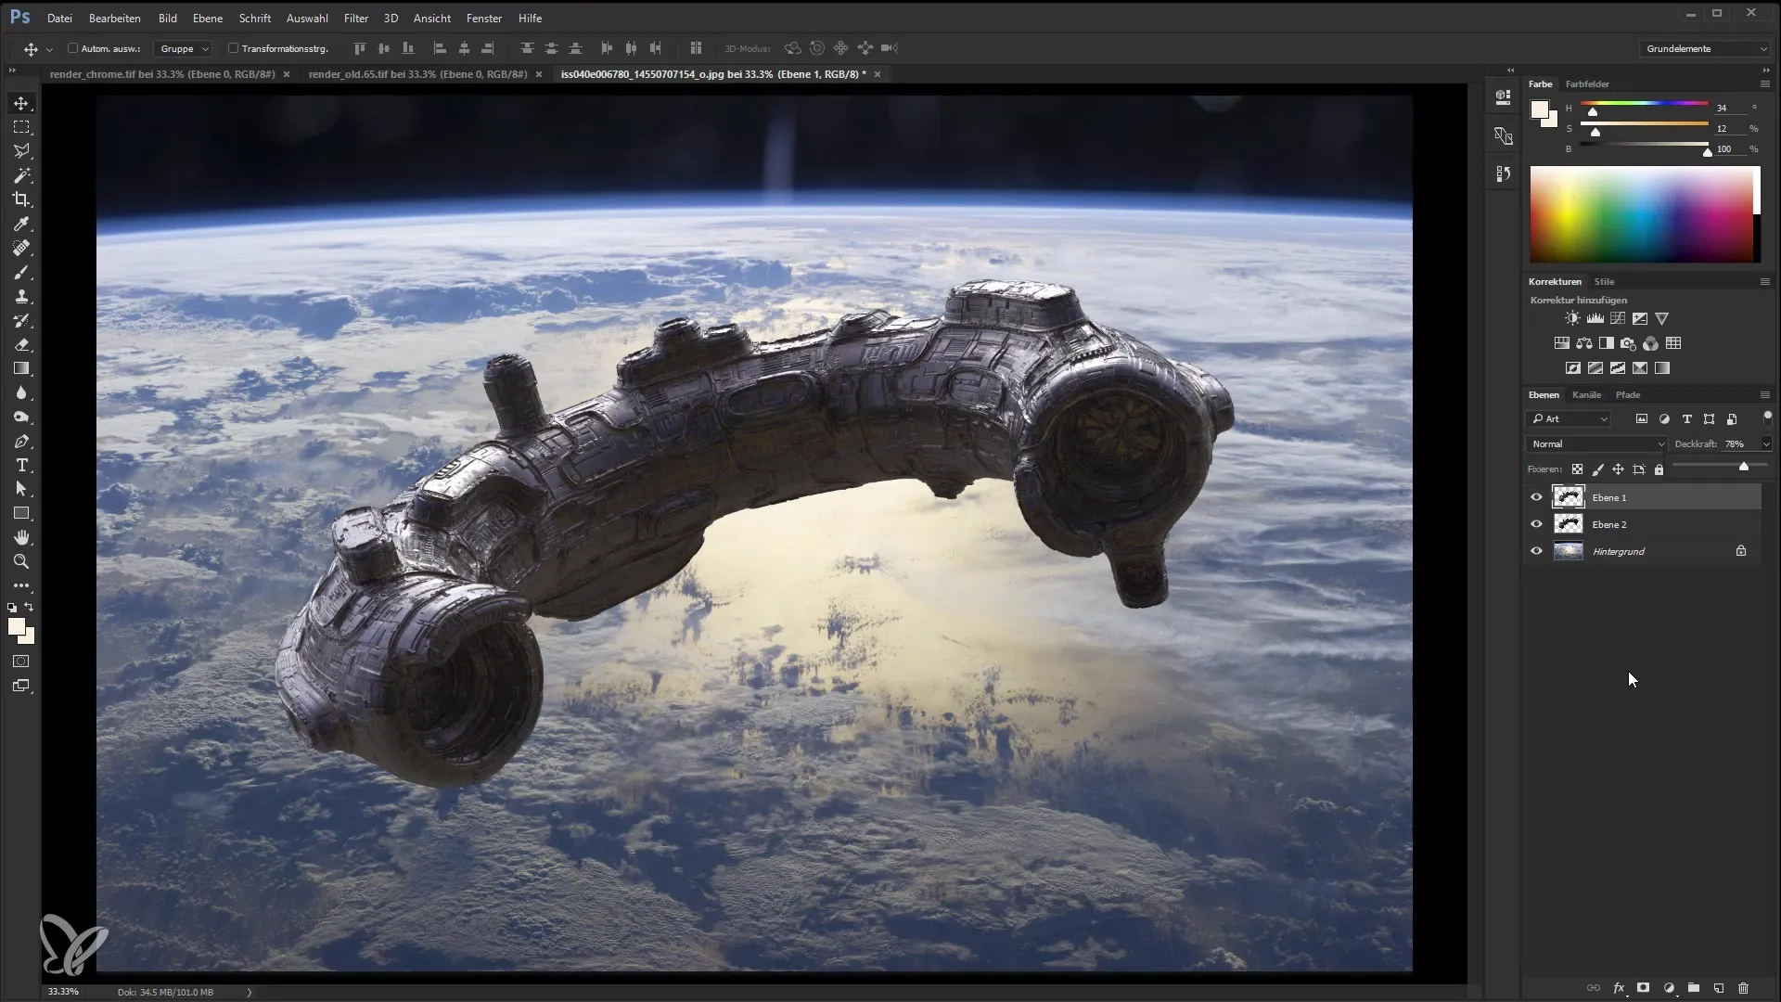Select the Brush tool
1781x1002 pixels.
pos(21,272)
